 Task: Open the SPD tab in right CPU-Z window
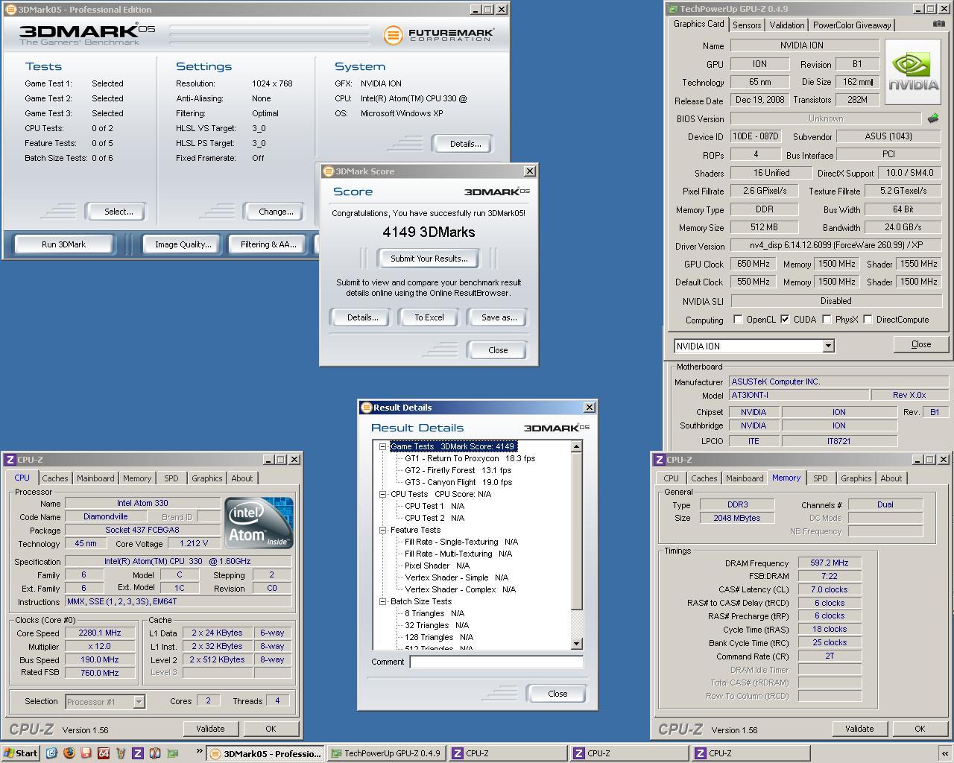click(821, 478)
